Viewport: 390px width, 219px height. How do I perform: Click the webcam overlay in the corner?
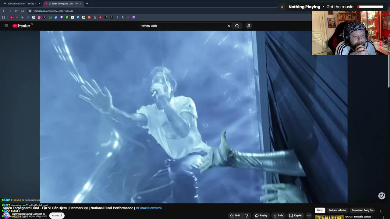(351, 33)
